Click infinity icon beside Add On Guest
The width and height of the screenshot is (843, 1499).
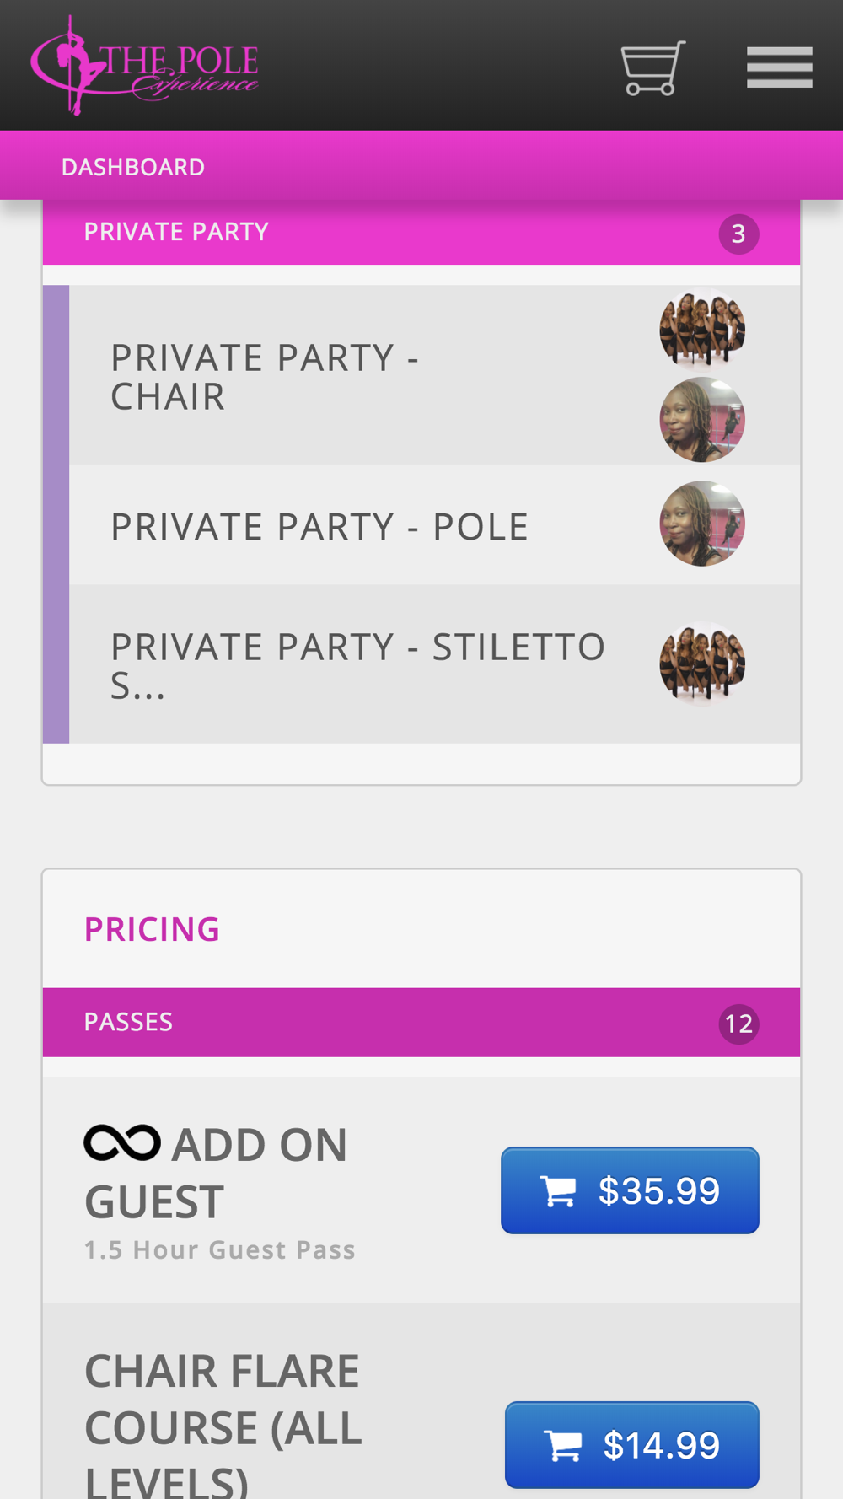122,1143
